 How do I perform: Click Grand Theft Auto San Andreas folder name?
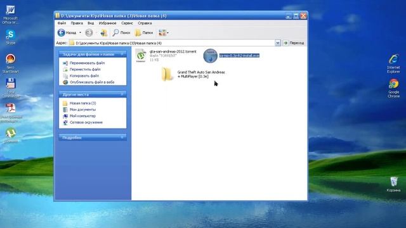click(x=201, y=74)
